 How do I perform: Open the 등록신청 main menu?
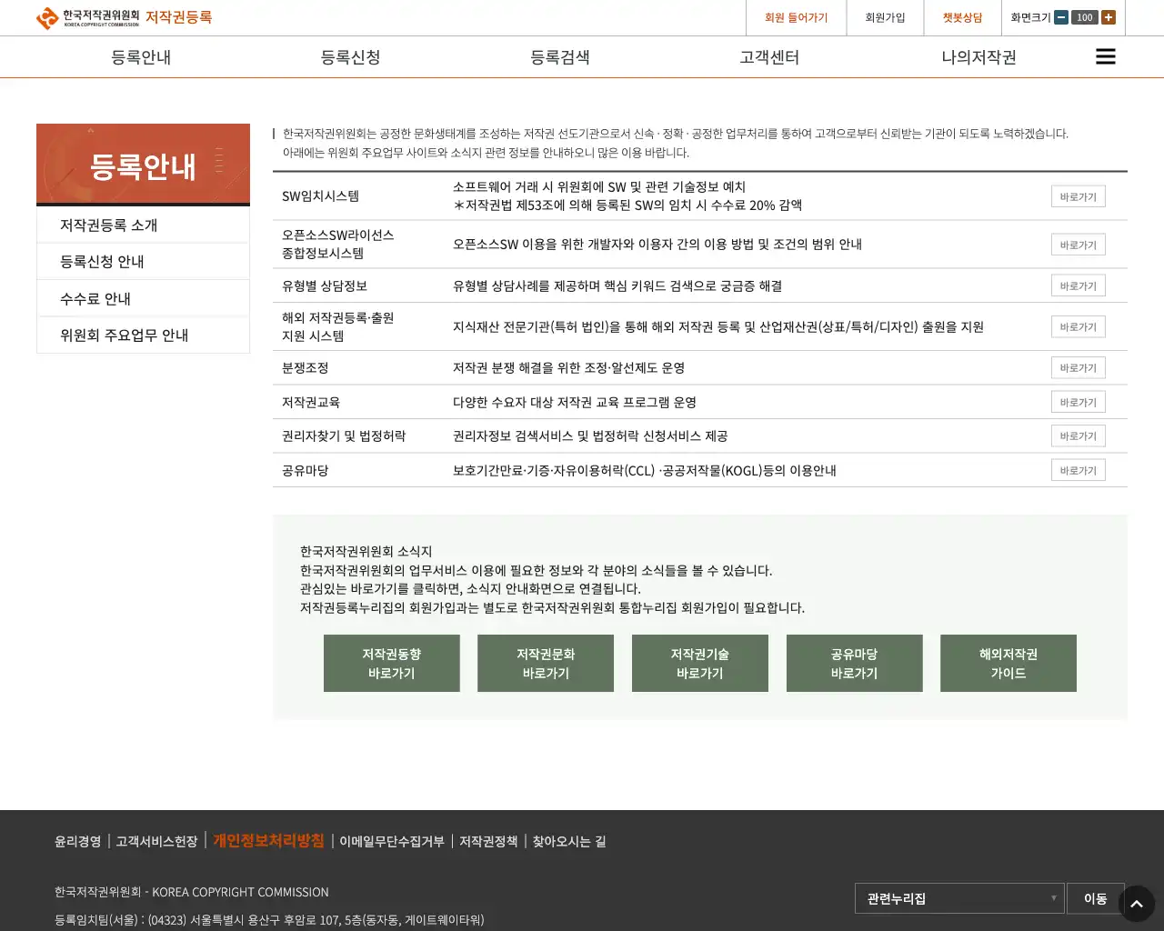coord(350,57)
